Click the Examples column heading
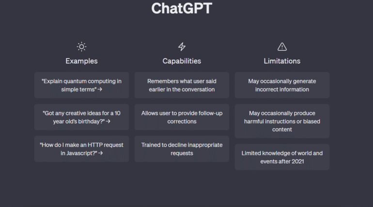Screen dimensions: 373x207 pos(81,61)
